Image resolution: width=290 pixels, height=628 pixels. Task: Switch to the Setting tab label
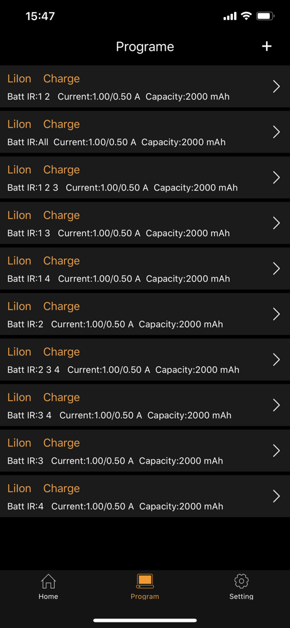pyautogui.click(x=241, y=597)
